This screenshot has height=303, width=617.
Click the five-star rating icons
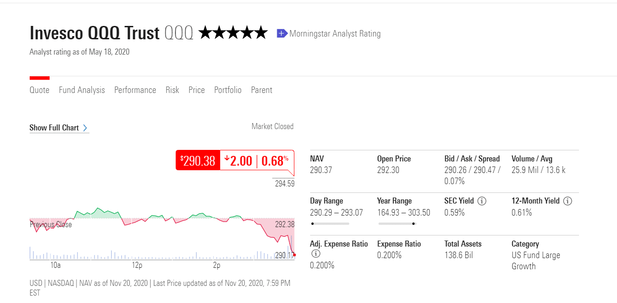coord(233,33)
